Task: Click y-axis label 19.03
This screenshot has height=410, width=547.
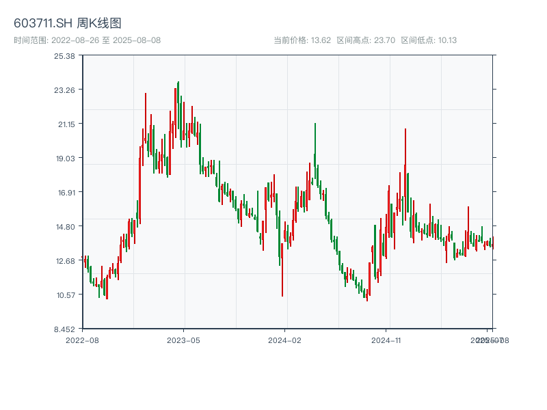Action: [65, 159]
